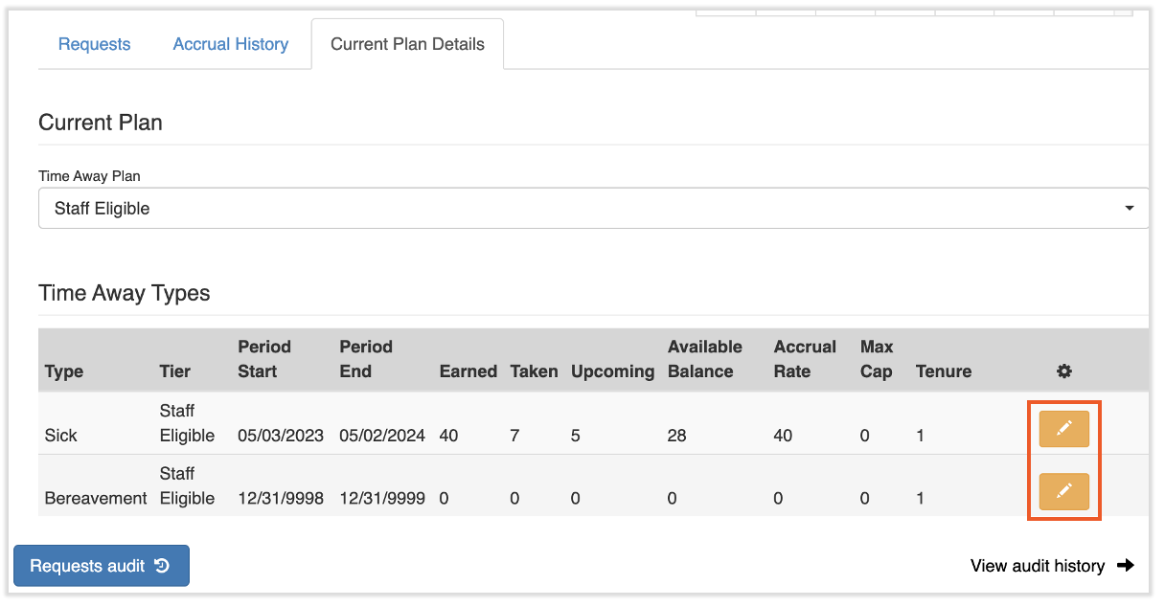This screenshot has height=607, width=1165.
Task: Click the pencil edit icon for Sick
Action: click(x=1063, y=428)
